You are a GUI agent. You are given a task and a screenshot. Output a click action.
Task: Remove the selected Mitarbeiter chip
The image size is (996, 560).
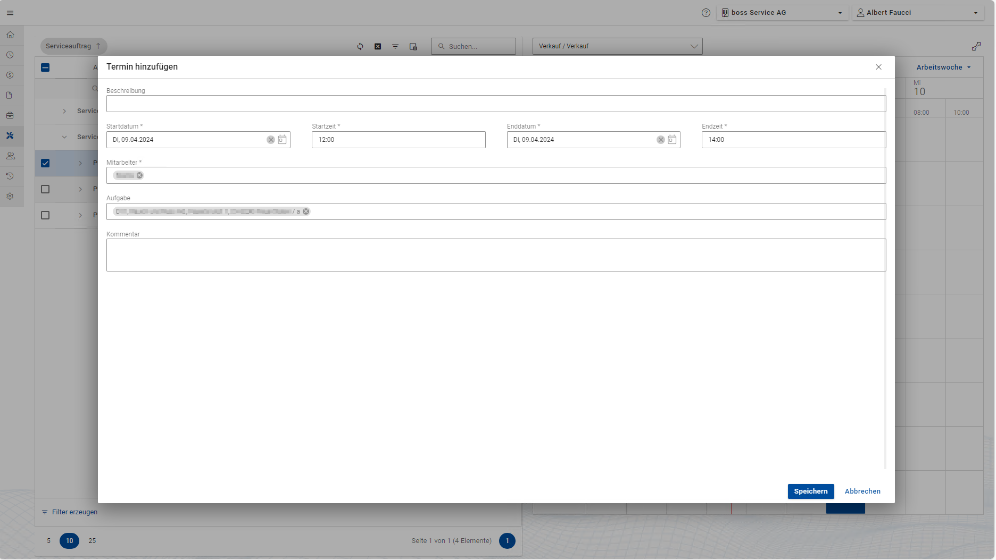pos(140,176)
